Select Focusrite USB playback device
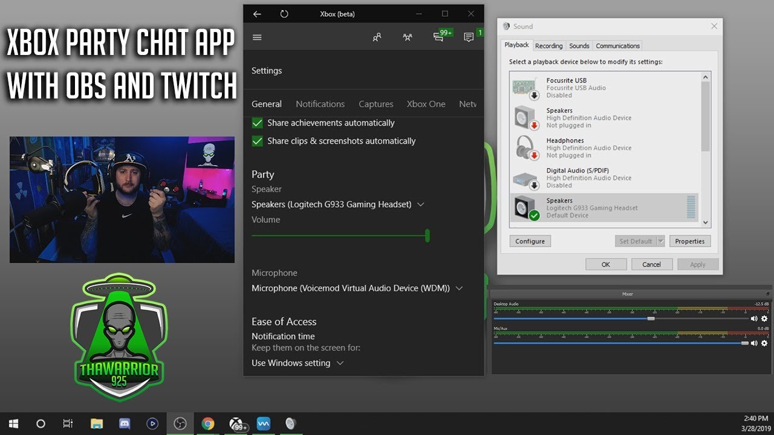This screenshot has width=774, height=435. [x=605, y=88]
